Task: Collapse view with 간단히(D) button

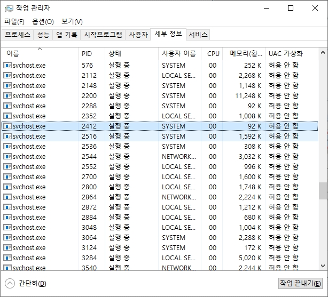Action: pyautogui.click(x=26, y=284)
